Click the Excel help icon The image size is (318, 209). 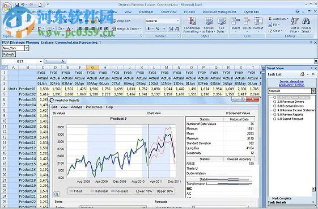click(x=298, y=11)
